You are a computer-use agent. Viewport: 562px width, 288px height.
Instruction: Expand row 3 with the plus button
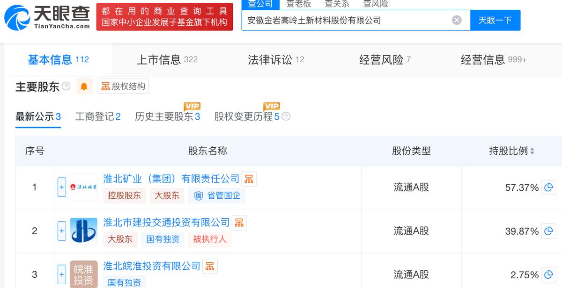(62, 274)
